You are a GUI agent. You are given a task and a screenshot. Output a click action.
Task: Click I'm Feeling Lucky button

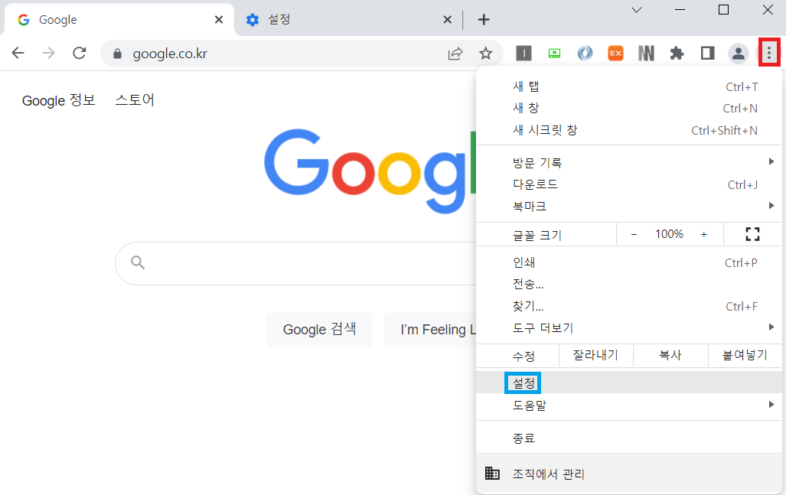pos(430,330)
